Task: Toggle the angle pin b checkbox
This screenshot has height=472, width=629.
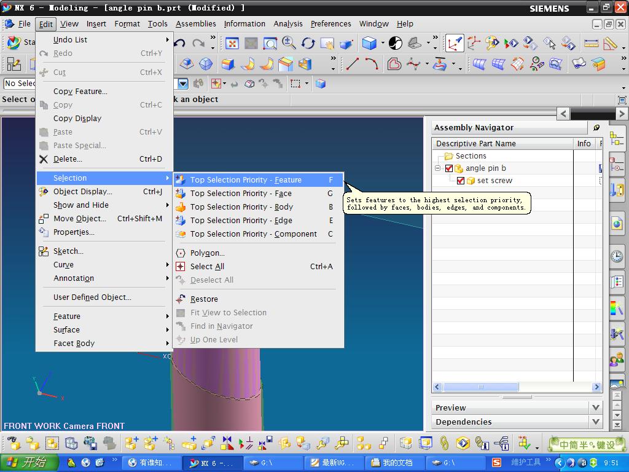Action: pyautogui.click(x=449, y=168)
